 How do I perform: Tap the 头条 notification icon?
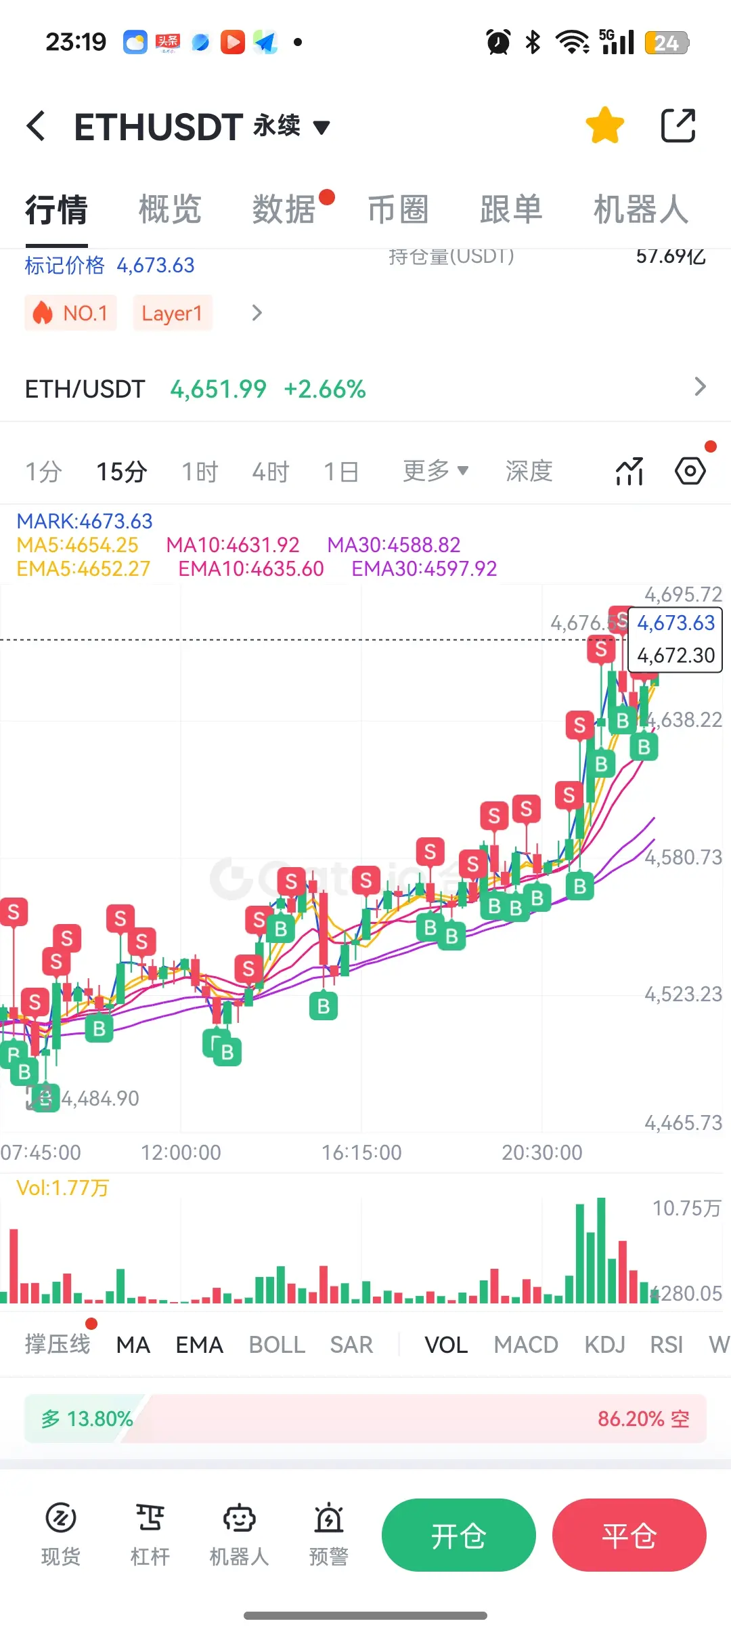click(x=168, y=42)
